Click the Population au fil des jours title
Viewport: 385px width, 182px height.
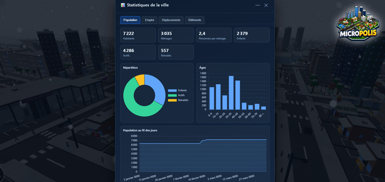click(x=140, y=130)
